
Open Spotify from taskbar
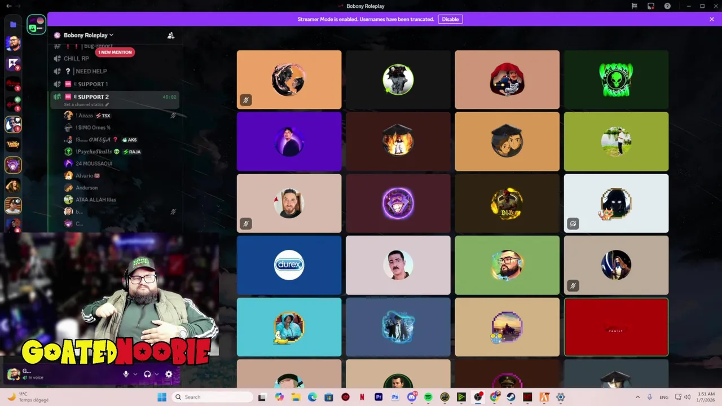point(428,397)
